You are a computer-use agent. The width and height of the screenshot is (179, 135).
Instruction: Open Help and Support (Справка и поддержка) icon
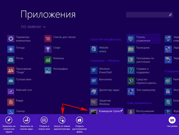pos(131,71)
